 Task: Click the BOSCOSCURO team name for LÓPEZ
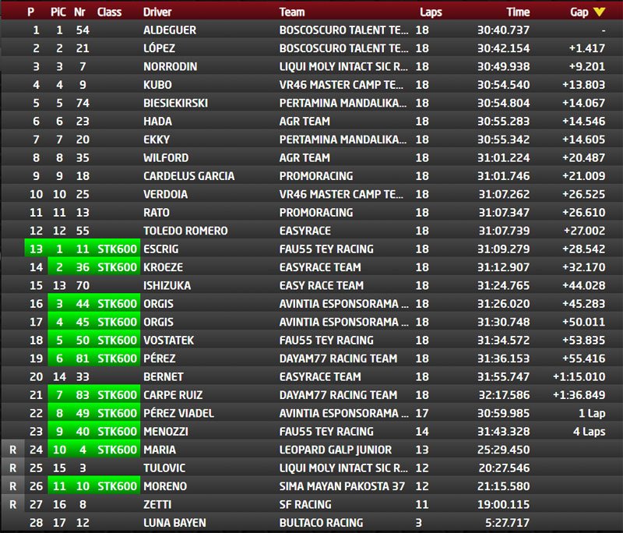coord(343,48)
